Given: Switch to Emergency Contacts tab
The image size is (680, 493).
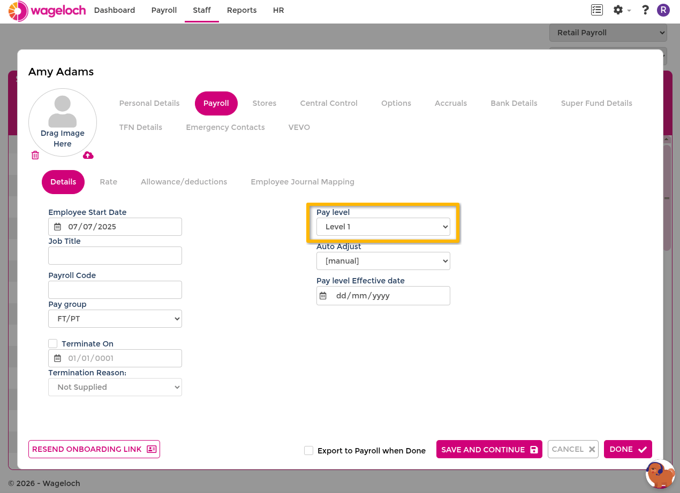Looking at the screenshot, I should pyautogui.click(x=225, y=127).
